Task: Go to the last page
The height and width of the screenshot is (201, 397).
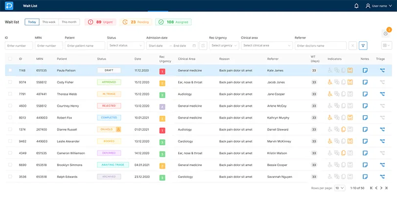Action: coord(386,188)
